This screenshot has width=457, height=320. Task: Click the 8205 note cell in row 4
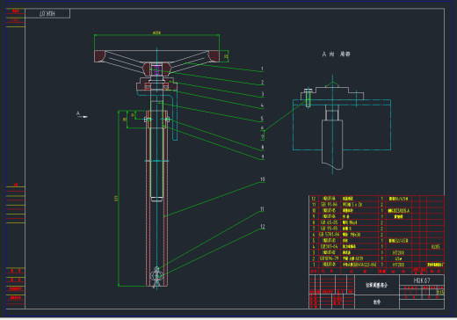click(x=435, y=247)
